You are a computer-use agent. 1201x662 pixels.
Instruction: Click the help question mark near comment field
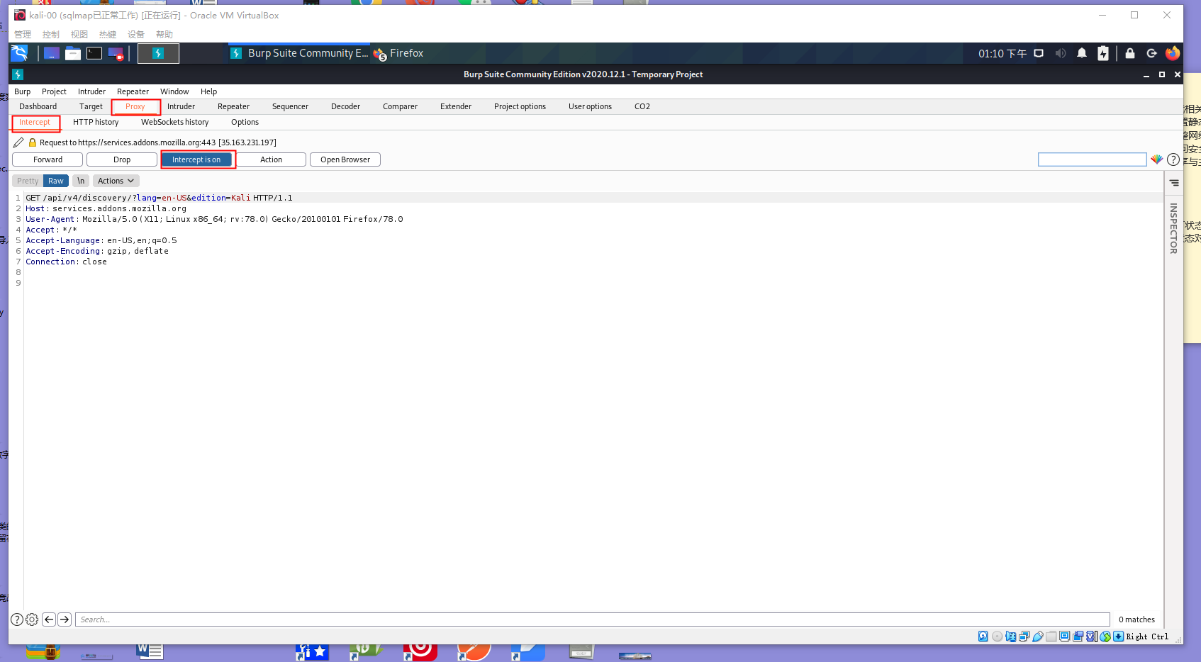[1173, 159]
